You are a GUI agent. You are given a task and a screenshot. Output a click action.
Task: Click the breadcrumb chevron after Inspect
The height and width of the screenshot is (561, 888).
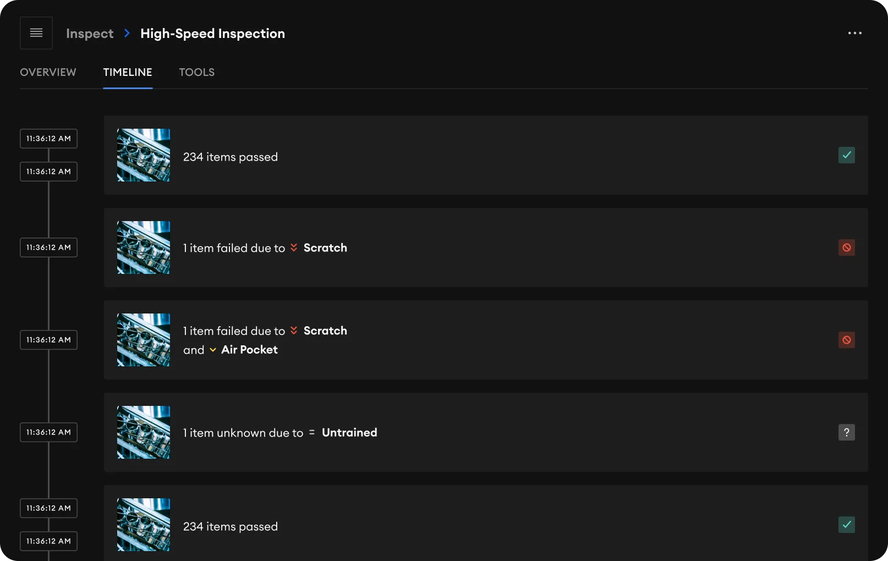127,33
